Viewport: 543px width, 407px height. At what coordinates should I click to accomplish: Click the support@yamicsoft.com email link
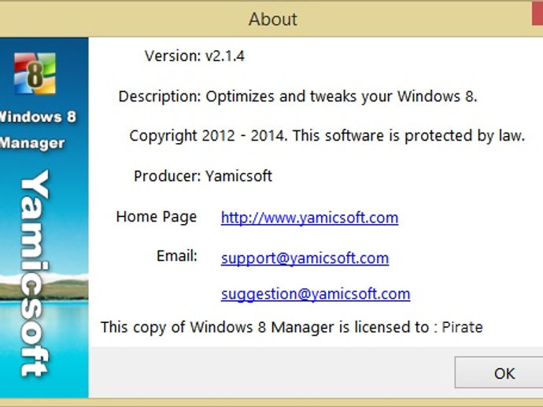click(305, 258)
